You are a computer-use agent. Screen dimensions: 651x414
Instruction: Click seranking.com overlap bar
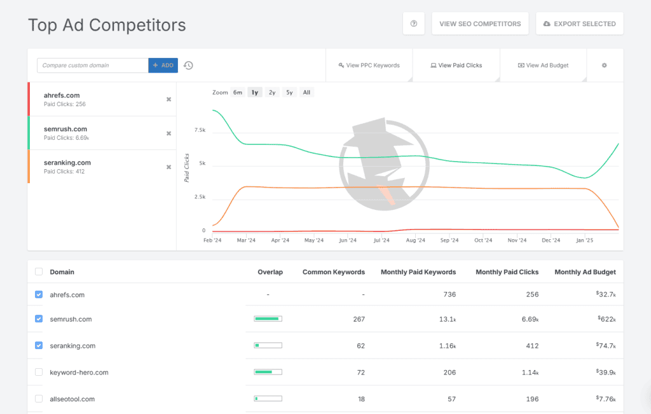268,345
